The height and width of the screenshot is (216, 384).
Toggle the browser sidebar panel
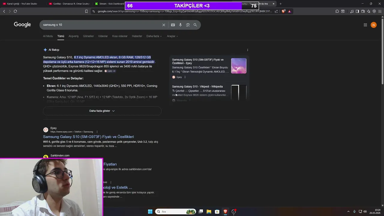click(357, 11)
